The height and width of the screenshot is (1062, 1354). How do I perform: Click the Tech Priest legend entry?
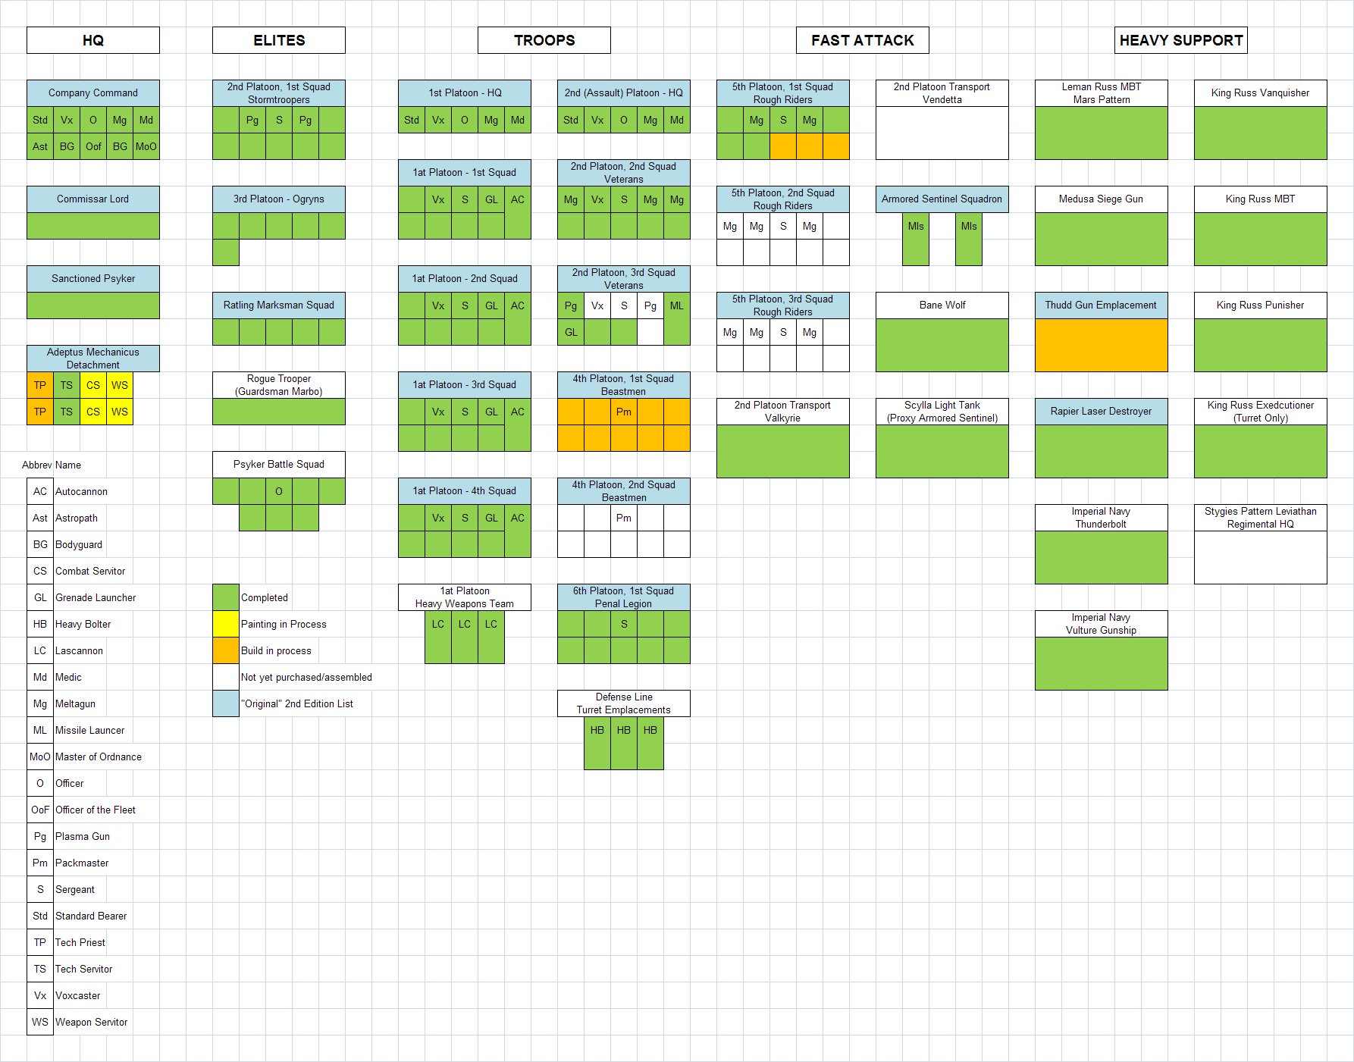(80, 942)
